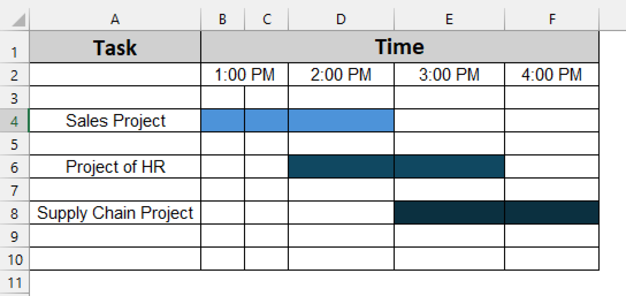Screen dimensions: 626x296
Task: Select column header D
Action: (x=341, y=19)
